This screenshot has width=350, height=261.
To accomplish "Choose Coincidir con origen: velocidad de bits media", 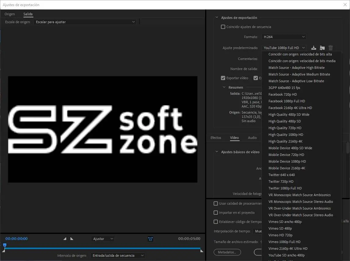I will click(301, 61).
